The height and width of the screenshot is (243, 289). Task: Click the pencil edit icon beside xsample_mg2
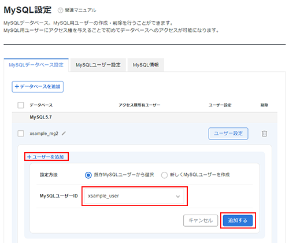tap(64, 133)
